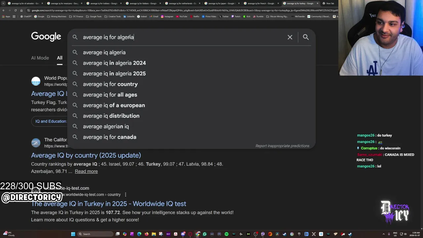The image size is (423, 238).
Task: Open the LinkedIn bookmark
Action: (129, 17)
